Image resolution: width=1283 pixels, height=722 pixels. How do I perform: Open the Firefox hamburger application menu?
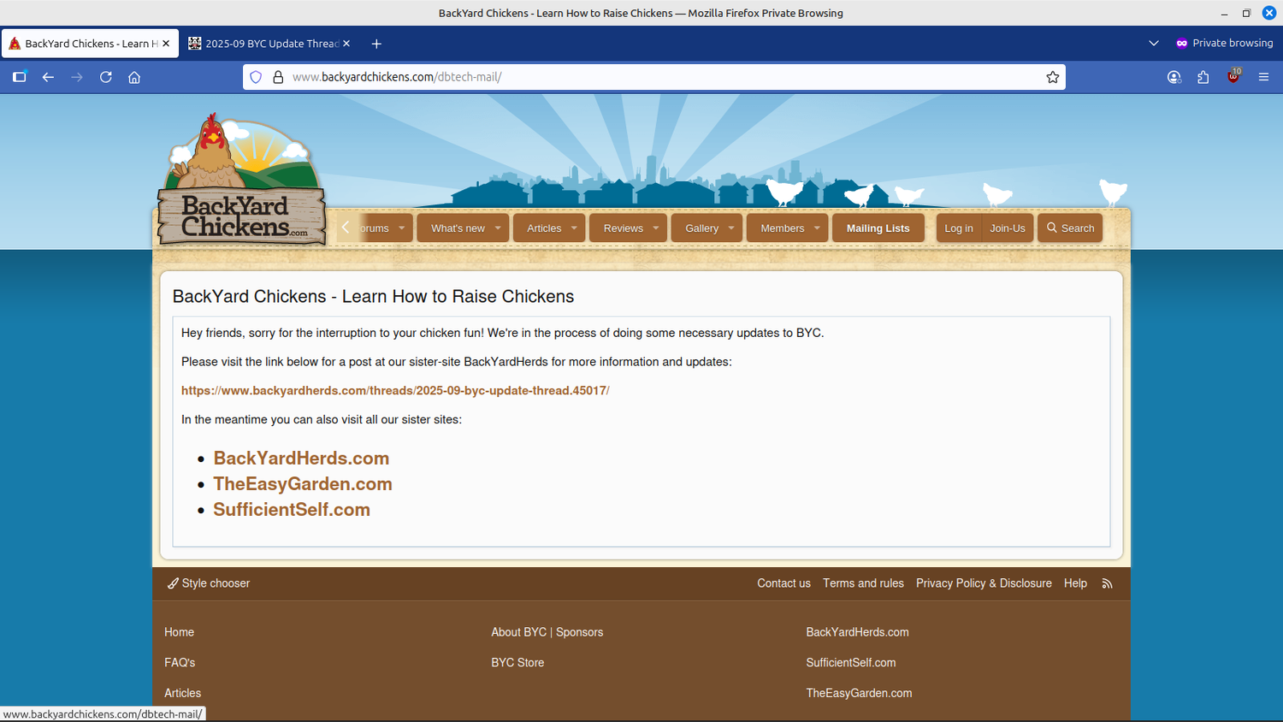1263,77
